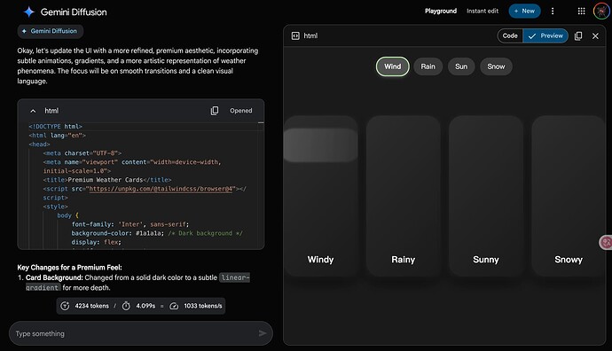Image resolution: width=612 pixels, height=351 pixels.
Task: Select the Sun filter pill
Action: tap(461, 66)
